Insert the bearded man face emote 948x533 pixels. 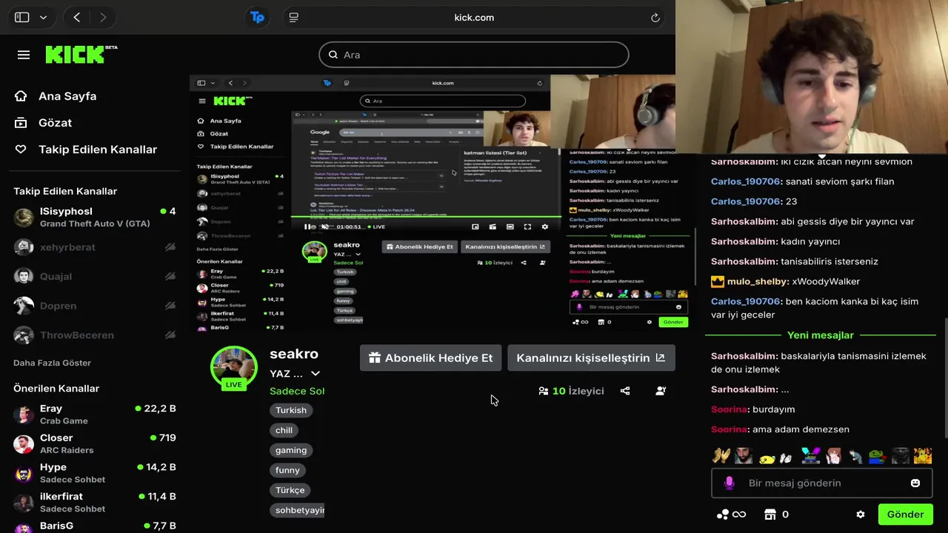744,455
